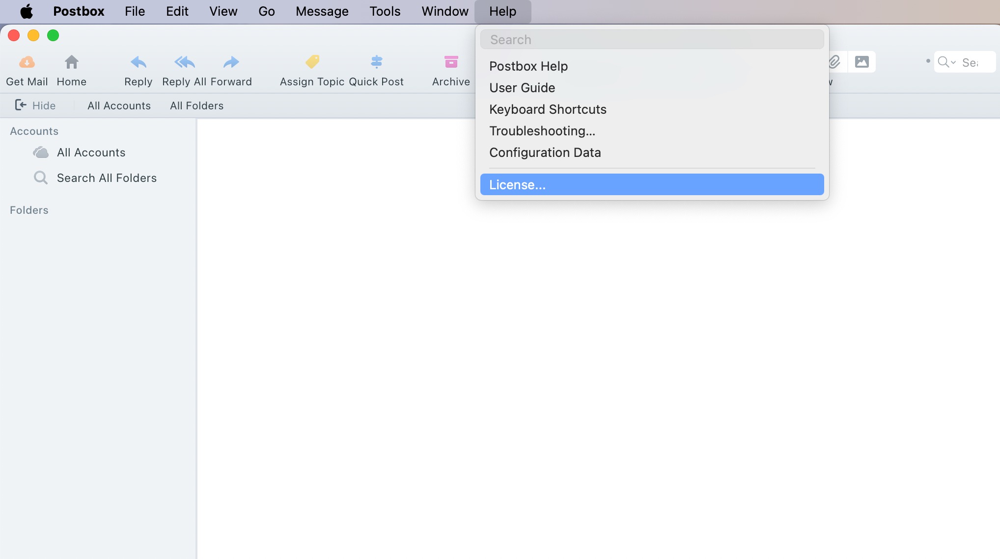1000x559 pixels.
Task: Hide the sidebar with Hide button
Action: coord(35,105)
